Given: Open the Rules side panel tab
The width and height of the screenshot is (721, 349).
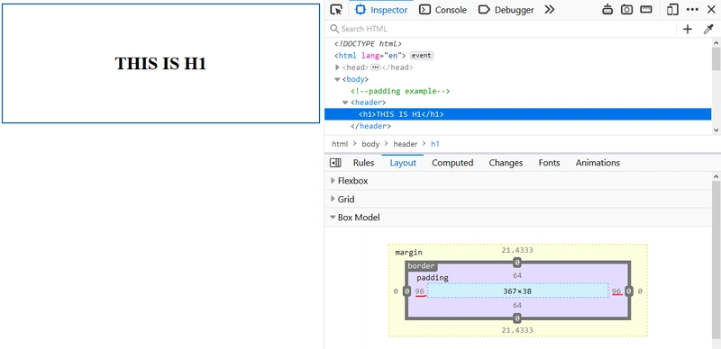Looking at the screenshot, I should [364, 163].
